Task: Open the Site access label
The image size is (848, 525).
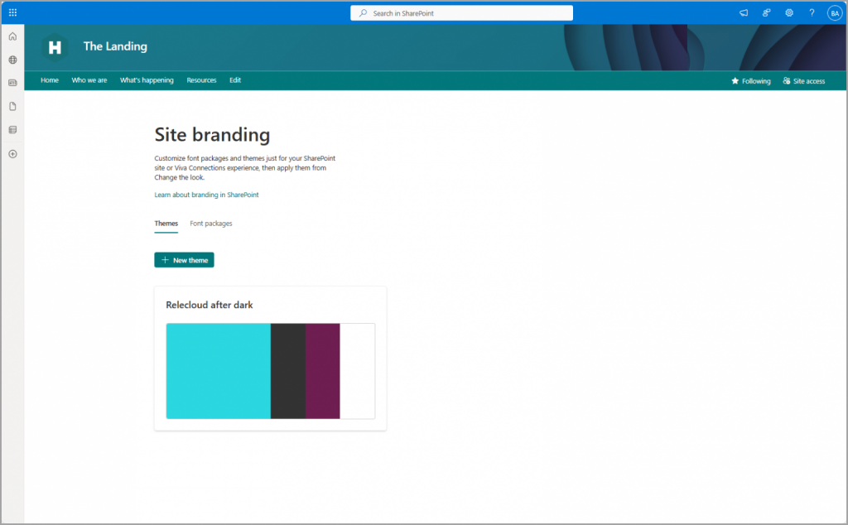Action: (809, 81)
